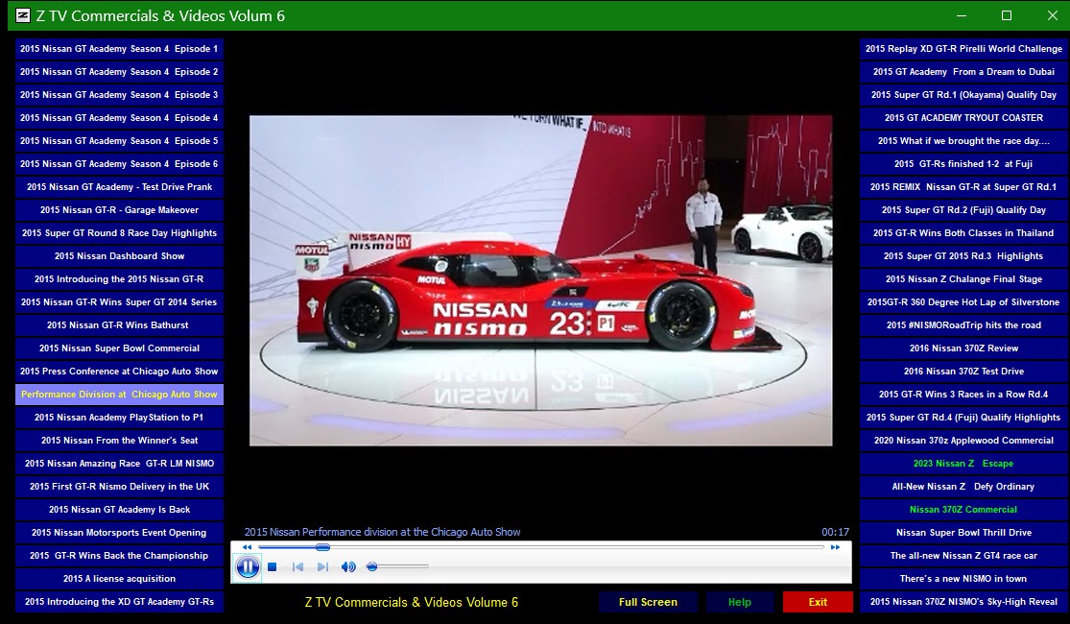The height and width of the screenshot is (624, 1070).
Task: Click the volume slider
Action: (398, 567)
